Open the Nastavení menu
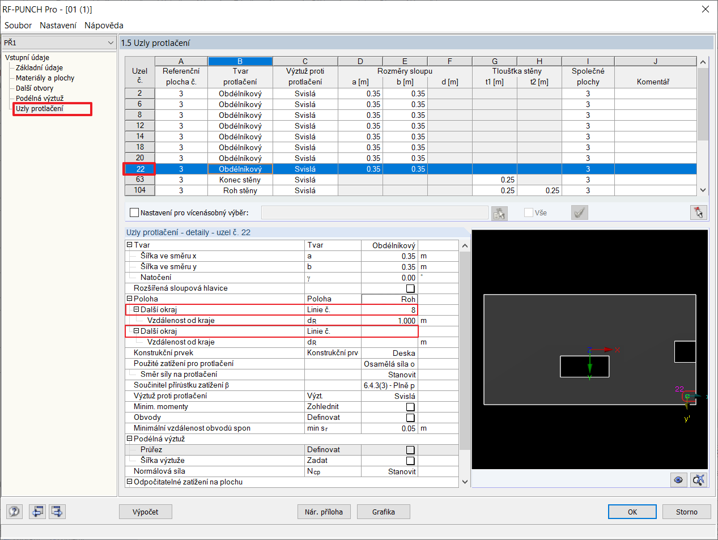Viewport: 718px width, 540px height. [58, 25]
